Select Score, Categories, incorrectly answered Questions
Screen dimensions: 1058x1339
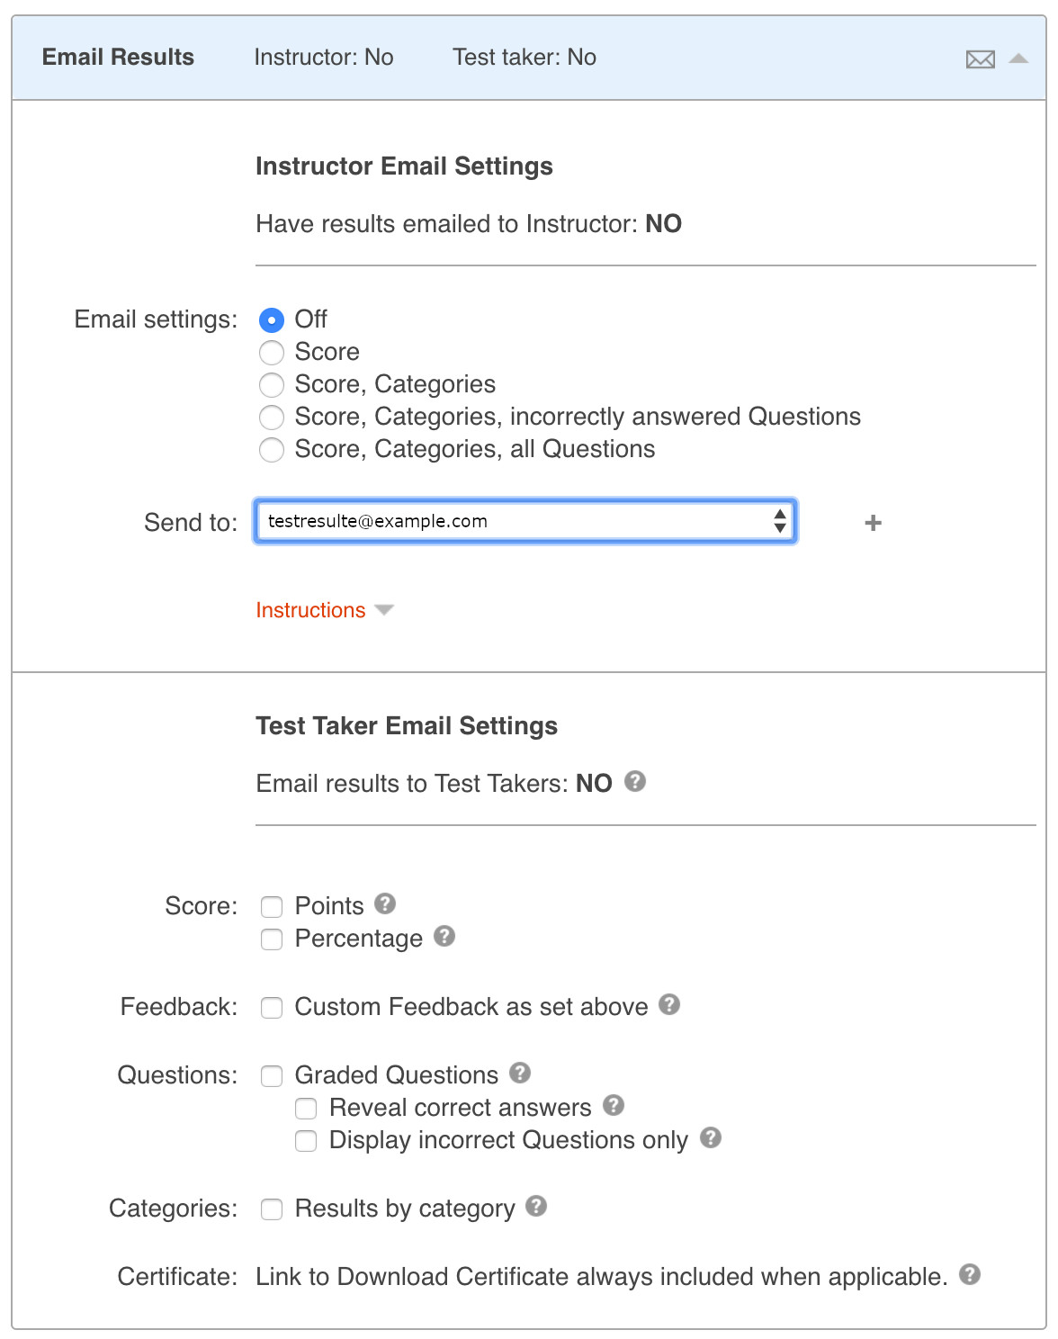click(x=272, y=418)
